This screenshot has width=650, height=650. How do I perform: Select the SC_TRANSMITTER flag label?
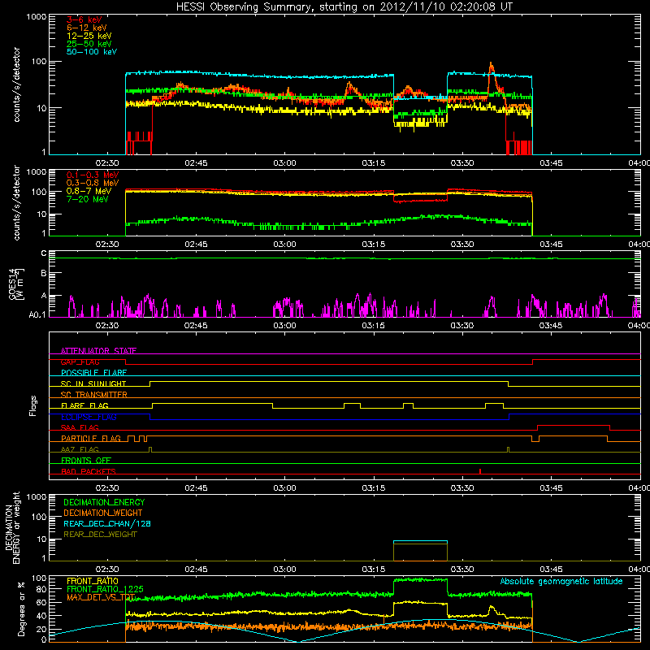click(94, 395)
